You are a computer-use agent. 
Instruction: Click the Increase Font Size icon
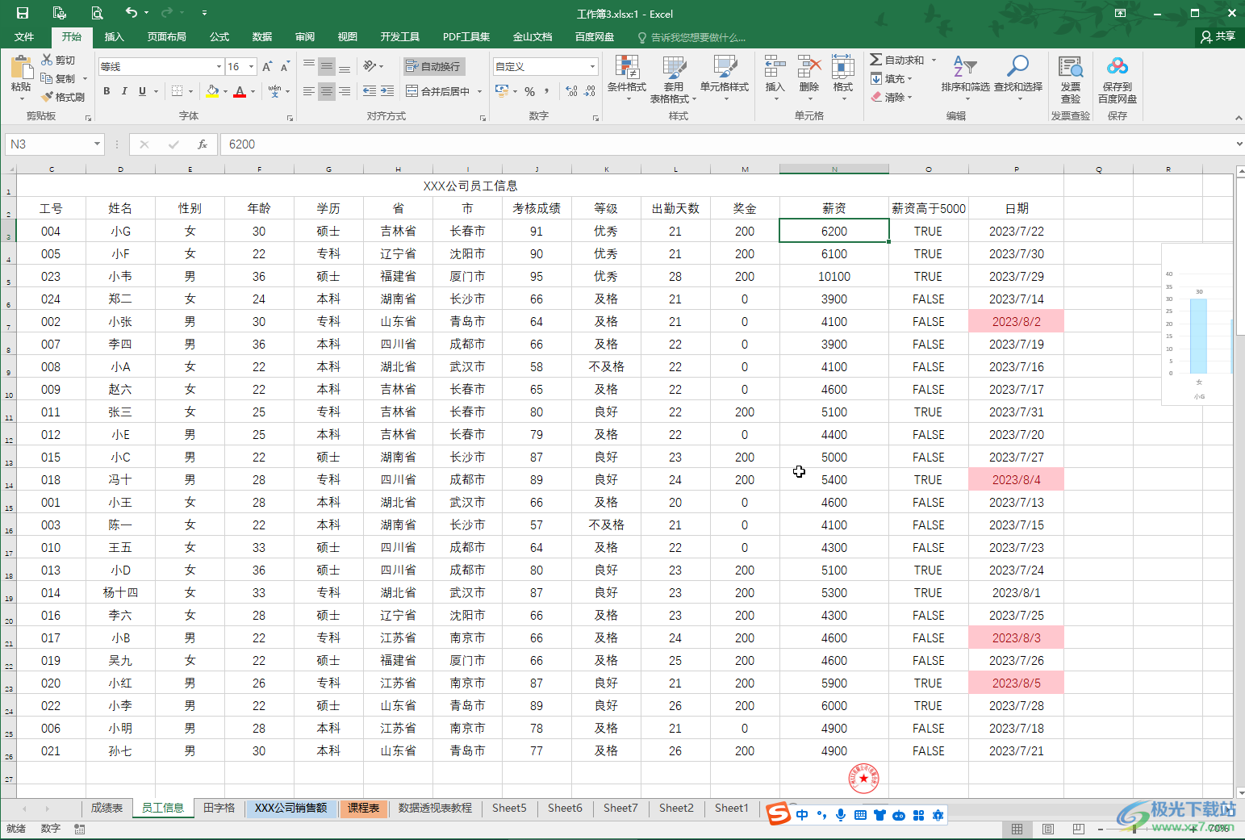point(267,67)
